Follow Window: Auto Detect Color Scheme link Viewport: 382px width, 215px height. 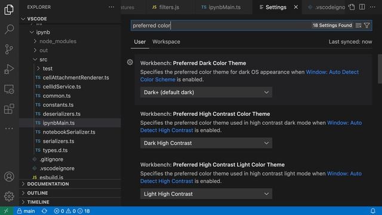click(332, 72)
